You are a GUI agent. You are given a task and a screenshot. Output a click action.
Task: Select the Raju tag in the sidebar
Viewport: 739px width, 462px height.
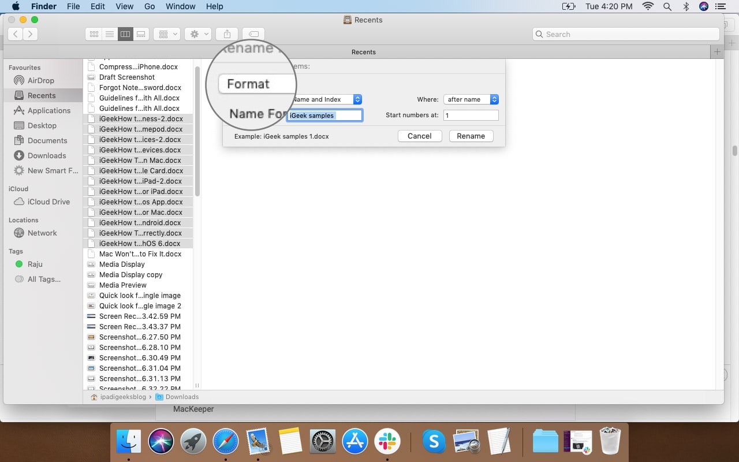[36, 264]
